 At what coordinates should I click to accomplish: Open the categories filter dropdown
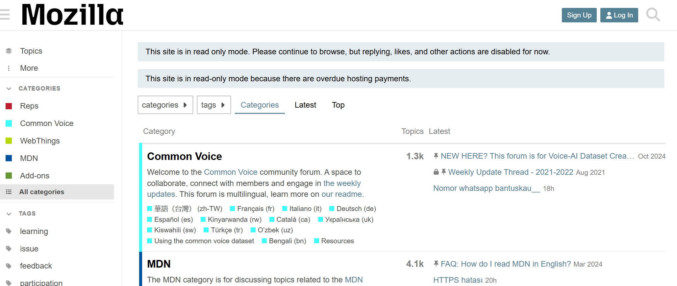pos(165,105)
